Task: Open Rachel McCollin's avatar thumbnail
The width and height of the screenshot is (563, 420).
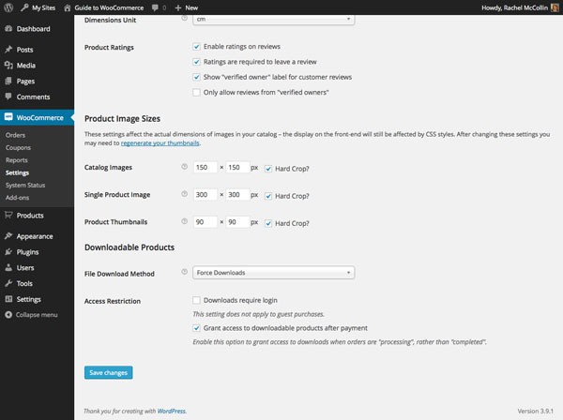Action: [x=555, y=7]
